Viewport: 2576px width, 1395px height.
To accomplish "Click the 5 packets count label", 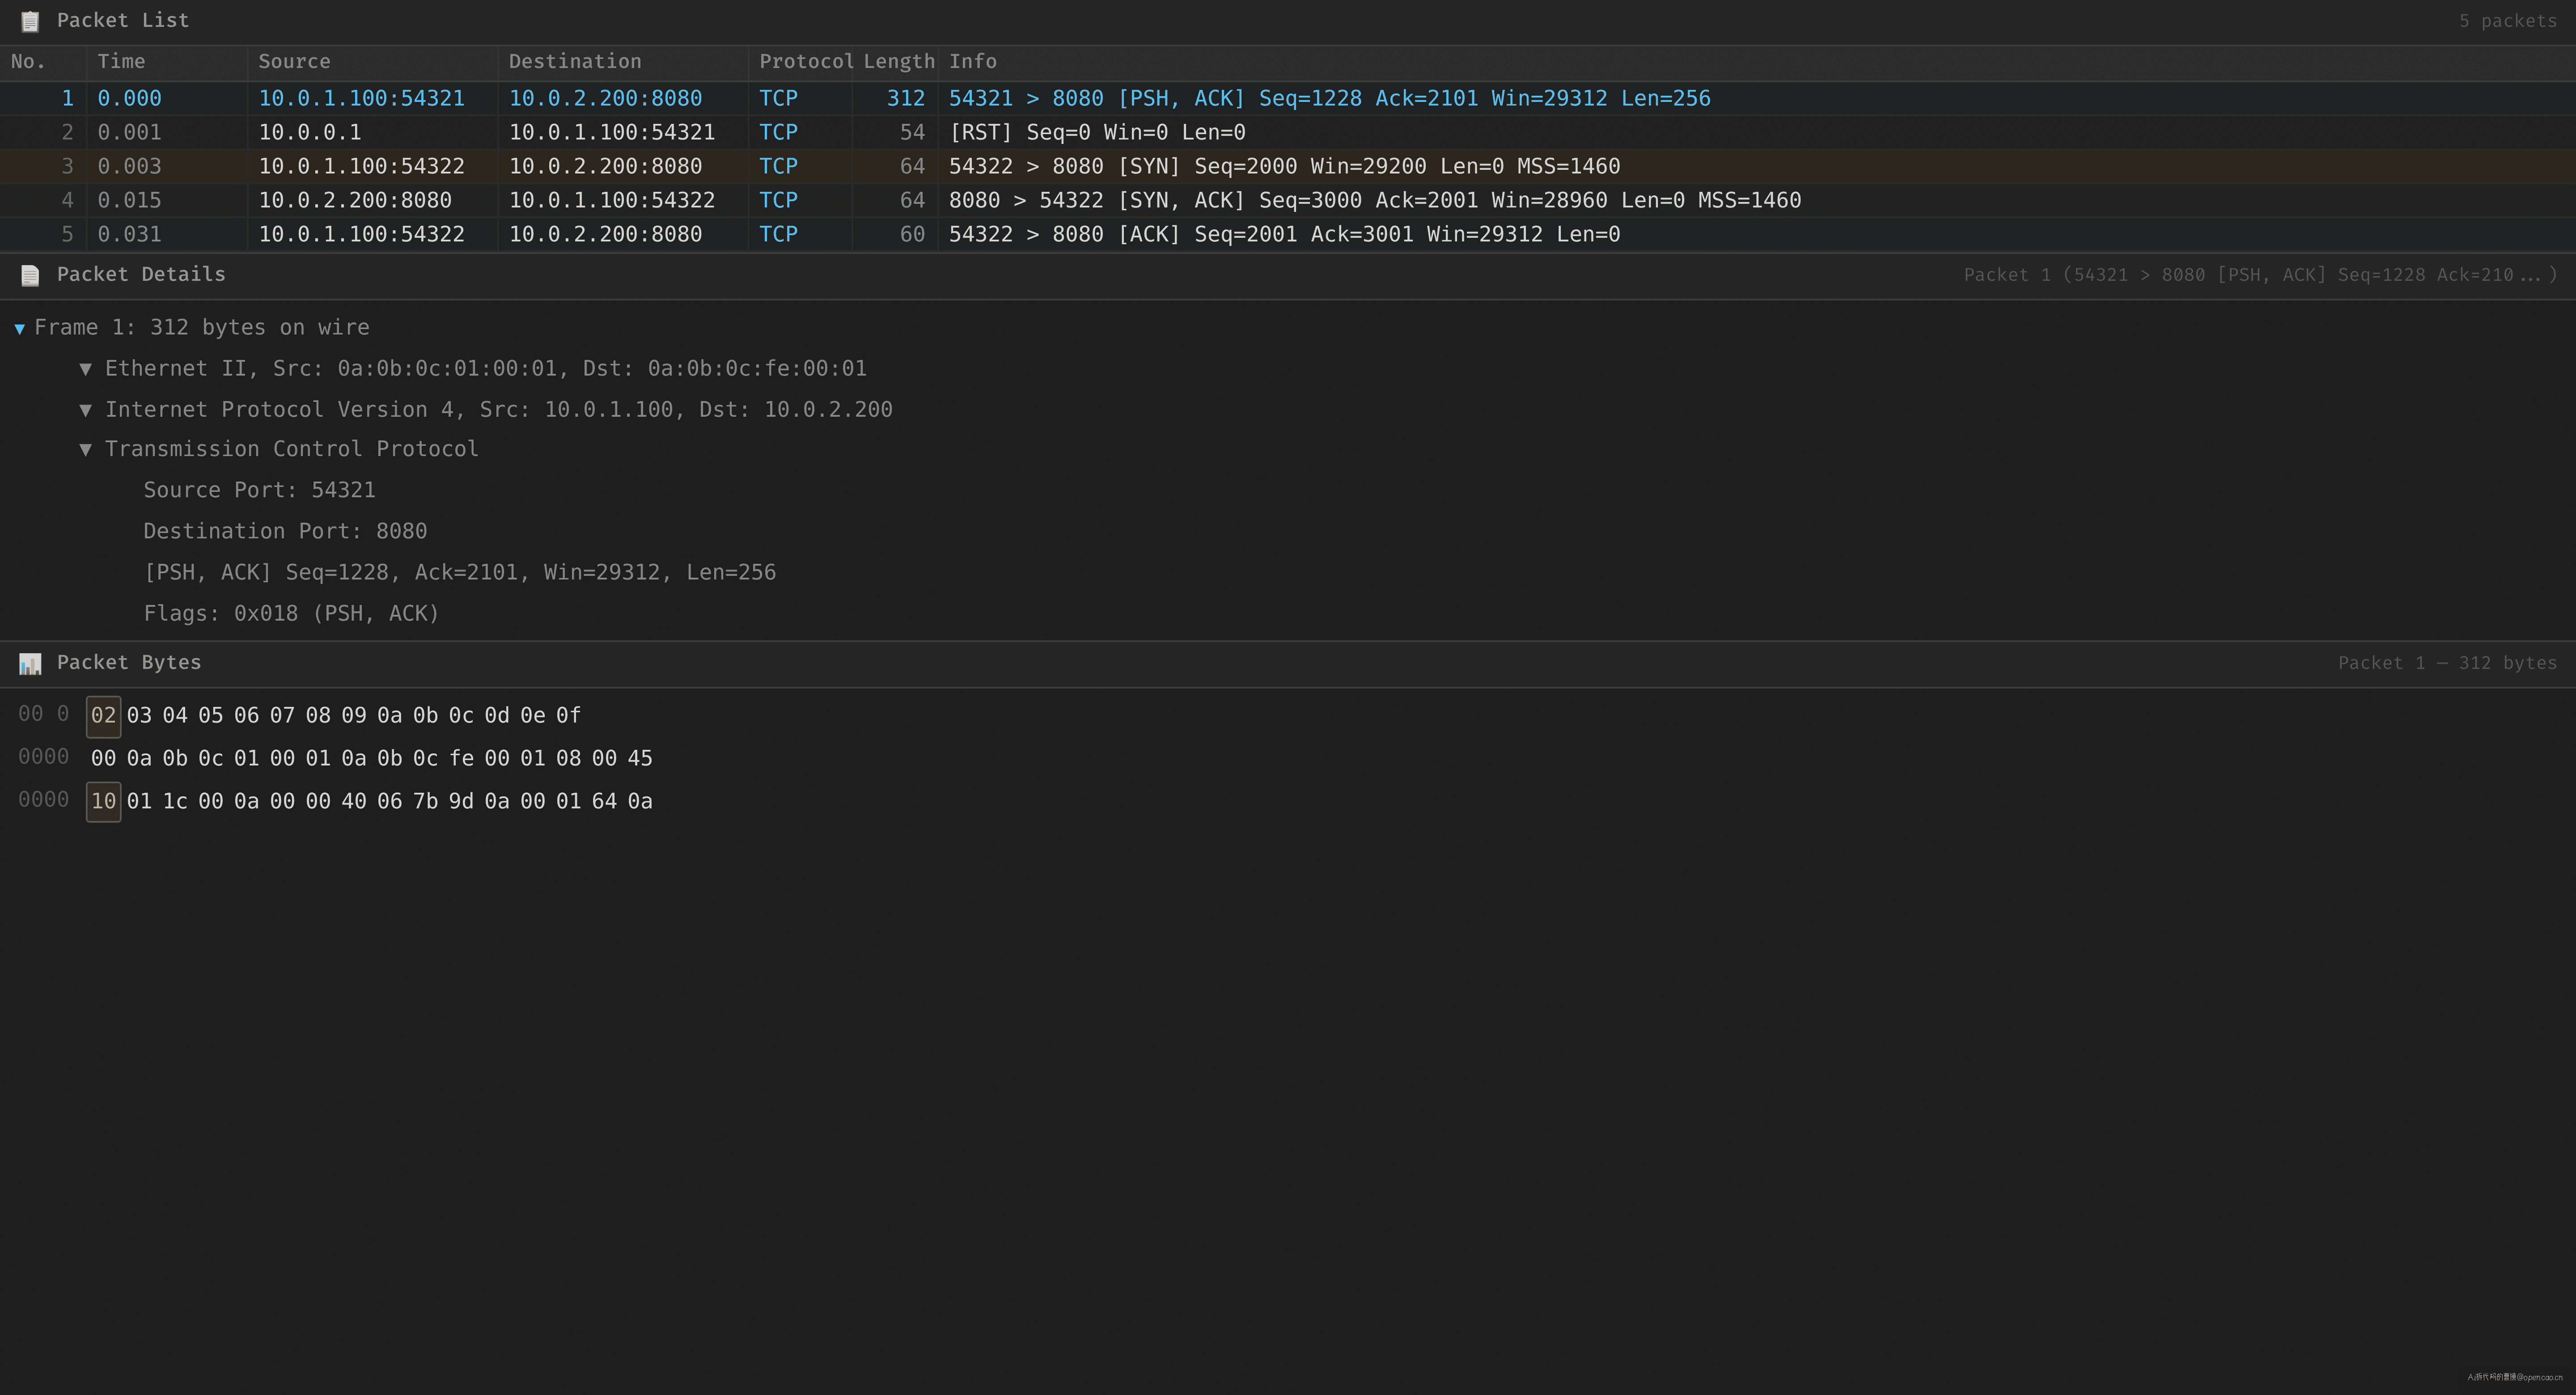I will click(x=2507, y=21).
